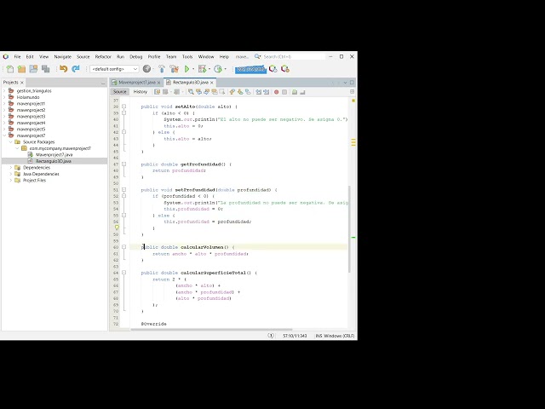Click inside the Search (Ctrl+I) field

click(293, 57)
